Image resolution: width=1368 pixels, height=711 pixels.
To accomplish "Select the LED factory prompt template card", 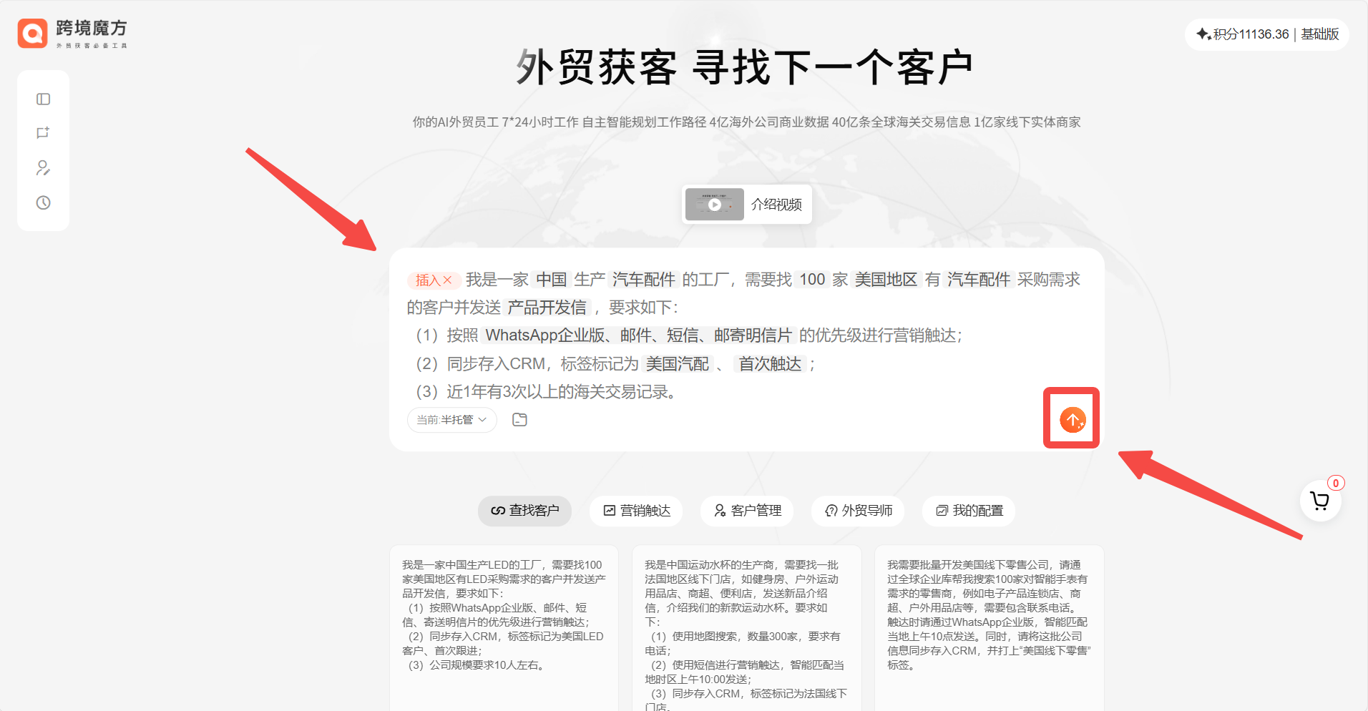I will tap(504, 615).
